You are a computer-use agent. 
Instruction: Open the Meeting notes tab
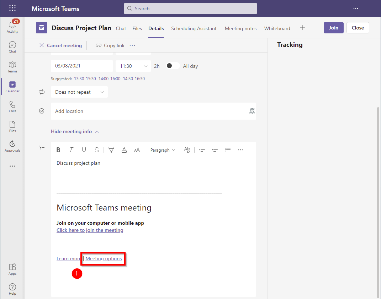pos(240,28)
